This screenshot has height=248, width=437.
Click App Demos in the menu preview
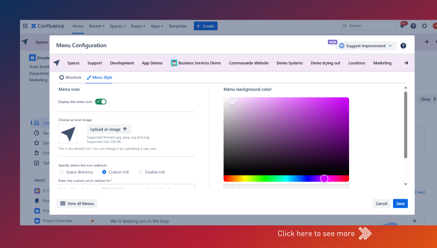[152, 63]
